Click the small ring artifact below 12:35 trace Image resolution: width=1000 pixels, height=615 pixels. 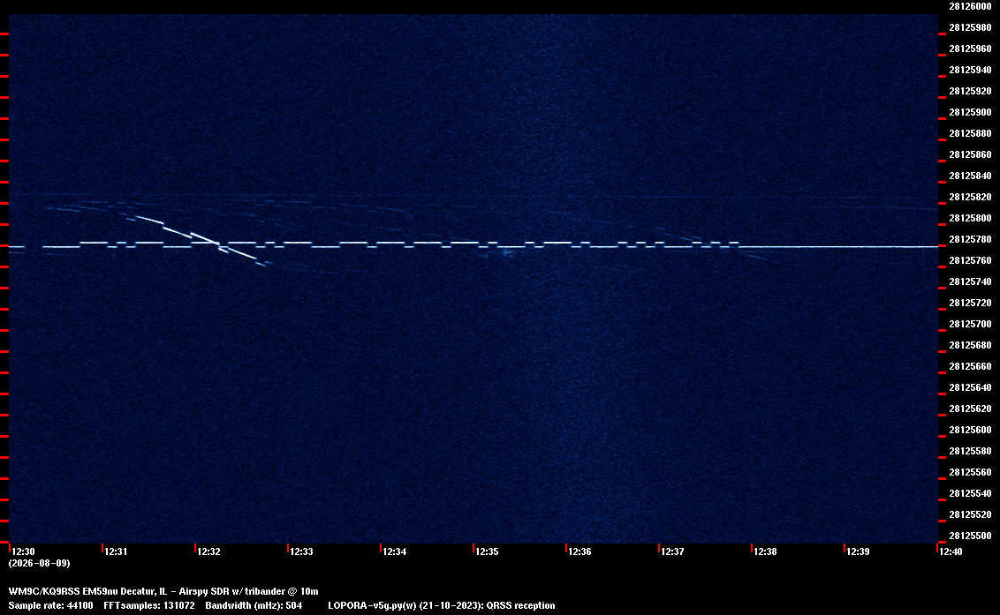point(508,253)
